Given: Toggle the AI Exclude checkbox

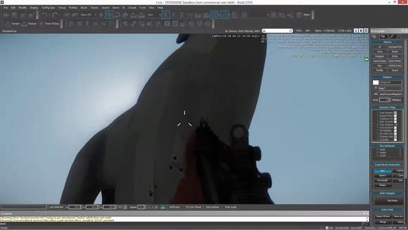Looking at the screenshot, I should [x=395, y=128].
